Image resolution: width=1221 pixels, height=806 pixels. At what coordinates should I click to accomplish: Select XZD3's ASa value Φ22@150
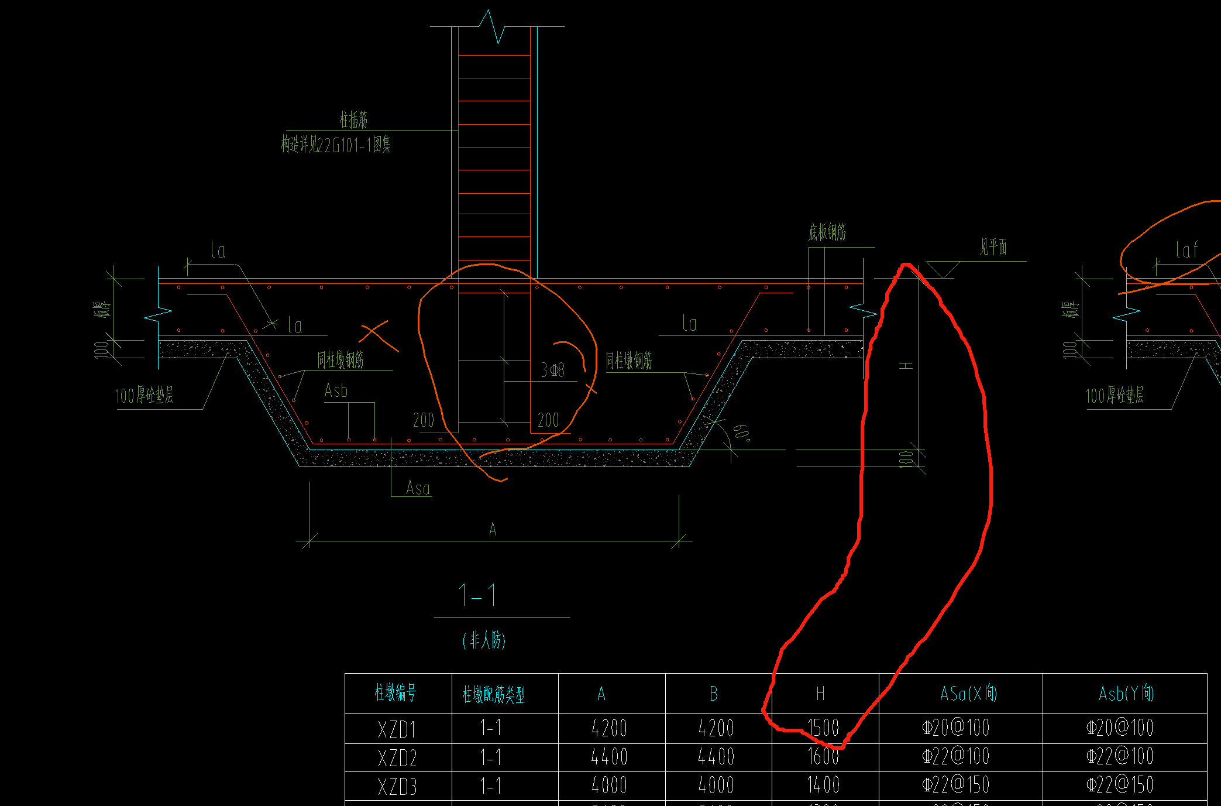pos(956,785)
